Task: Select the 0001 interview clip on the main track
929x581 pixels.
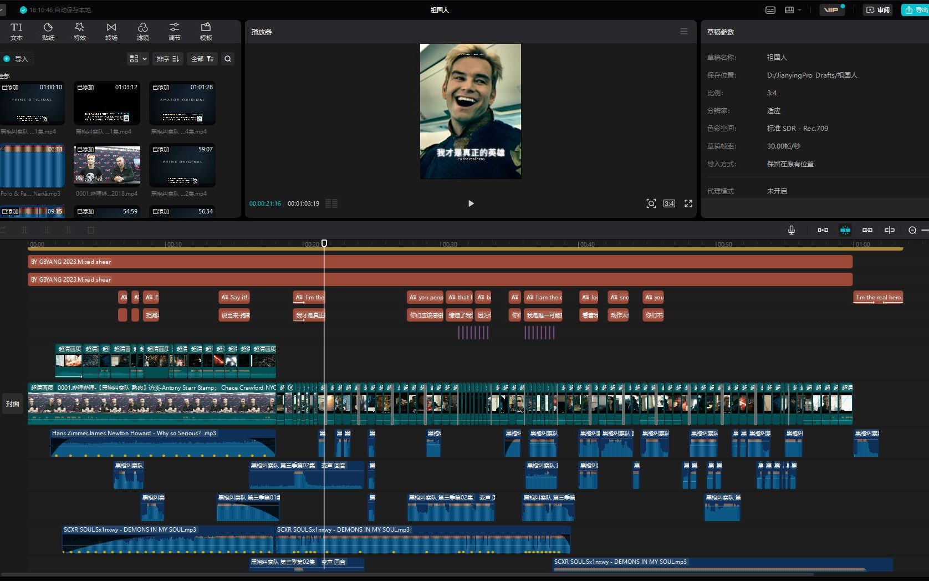Action: [x=152, y=404]
